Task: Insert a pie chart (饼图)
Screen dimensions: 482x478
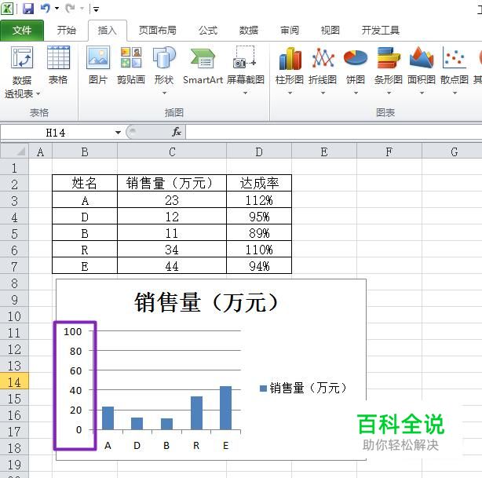Action: pos(356,70)
